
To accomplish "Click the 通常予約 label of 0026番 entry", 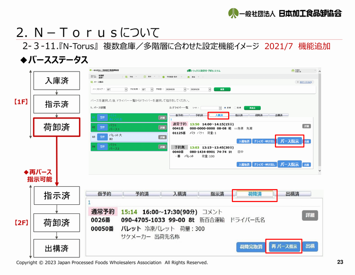I will click(103, 212).
